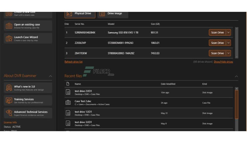Click the May 21 date cell
This screenshot has width=247, height=143.
pos(164,113)
